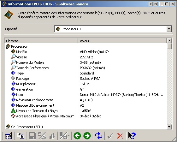Click the Valeur column header
177x142 pixels.
pyautogui.click(x=122, y=41)
